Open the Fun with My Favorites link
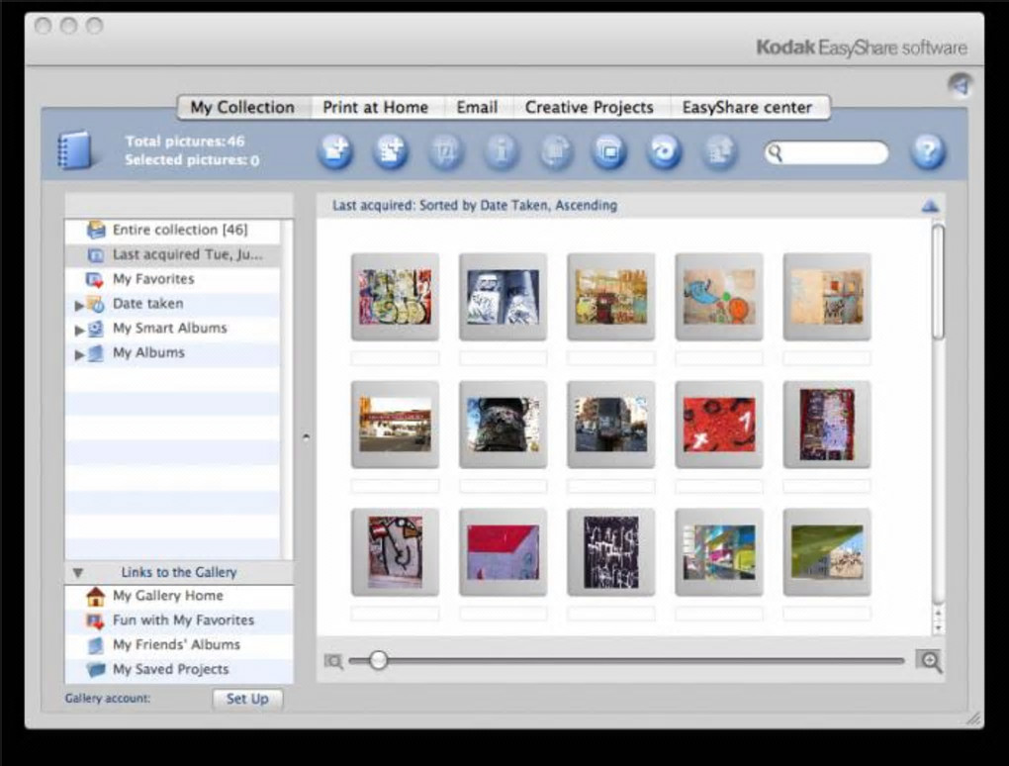This screenshot has height=766, width=1009. 183,620
